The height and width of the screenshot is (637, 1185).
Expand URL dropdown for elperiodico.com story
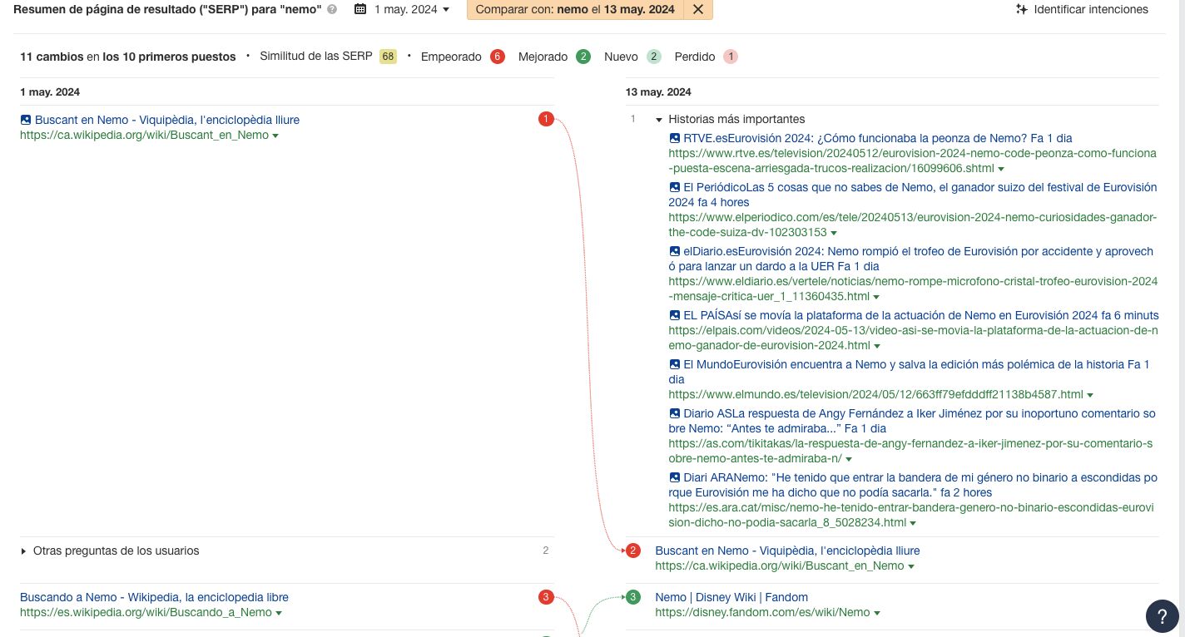[x=834, y=233]
